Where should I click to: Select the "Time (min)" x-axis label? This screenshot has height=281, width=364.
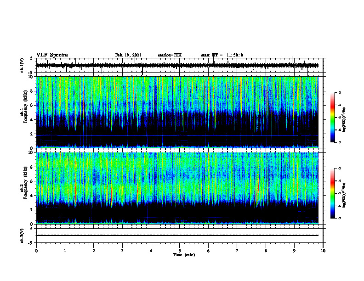coord(184,255)
